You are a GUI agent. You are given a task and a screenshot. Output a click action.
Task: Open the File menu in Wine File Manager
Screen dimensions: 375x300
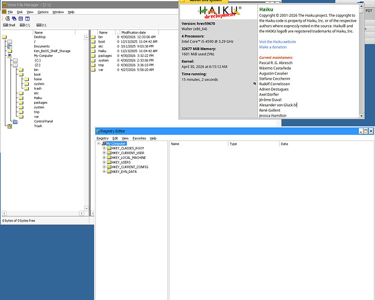click(x=10, y=12)
